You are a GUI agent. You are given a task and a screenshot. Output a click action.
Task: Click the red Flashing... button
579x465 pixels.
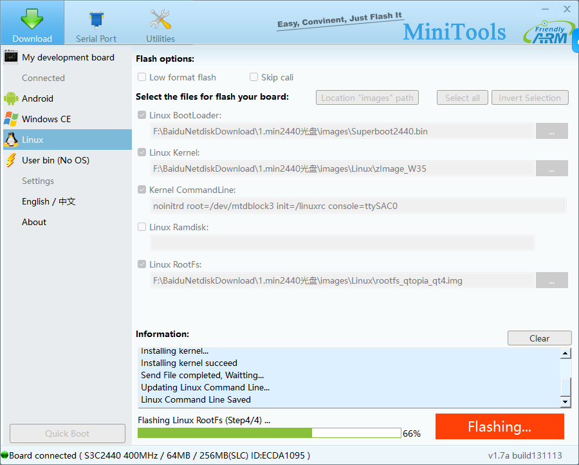500,426
